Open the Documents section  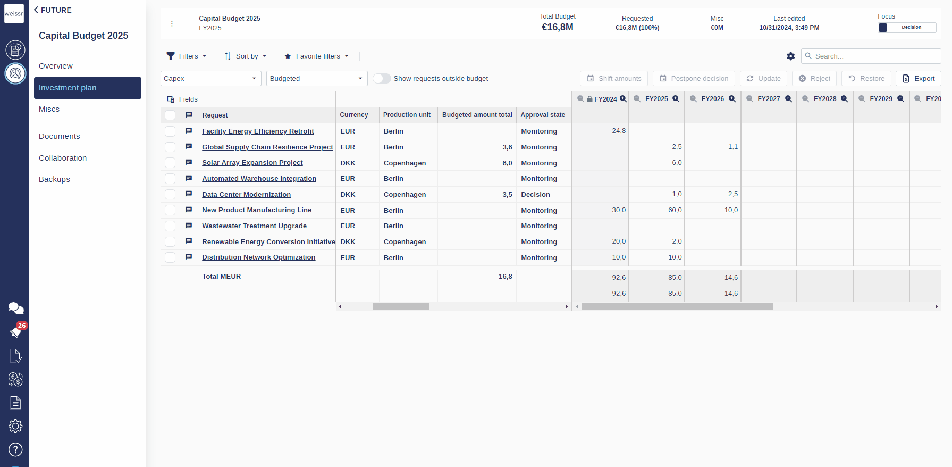coord(60,136)
